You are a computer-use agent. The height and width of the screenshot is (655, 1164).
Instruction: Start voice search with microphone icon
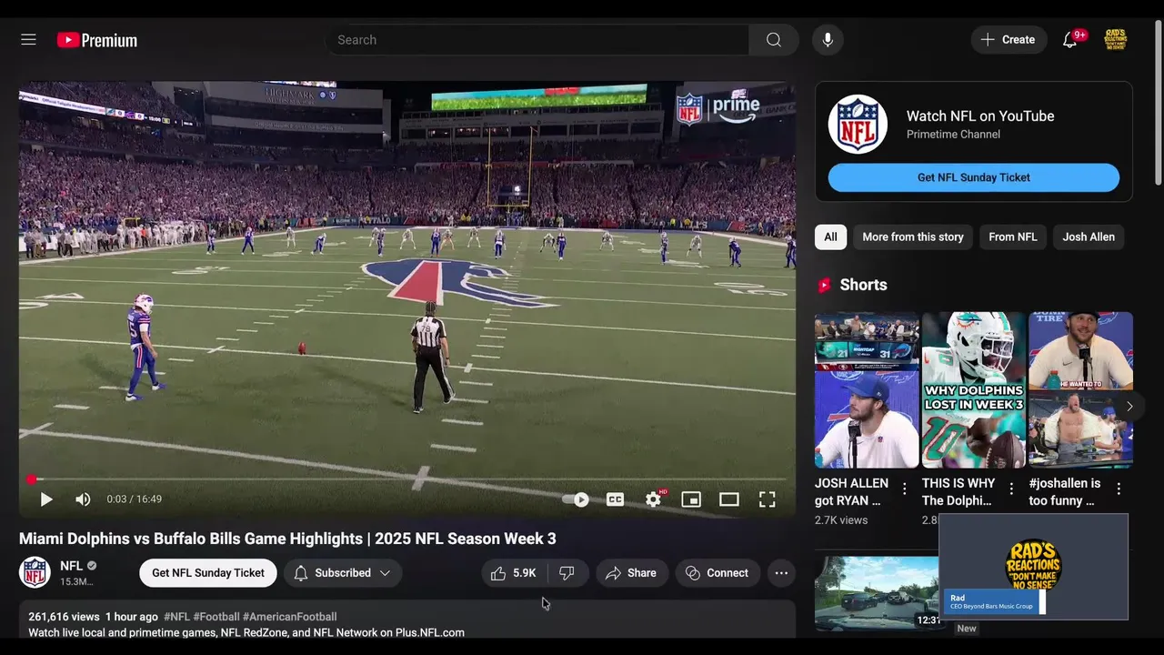coord(828,40)
